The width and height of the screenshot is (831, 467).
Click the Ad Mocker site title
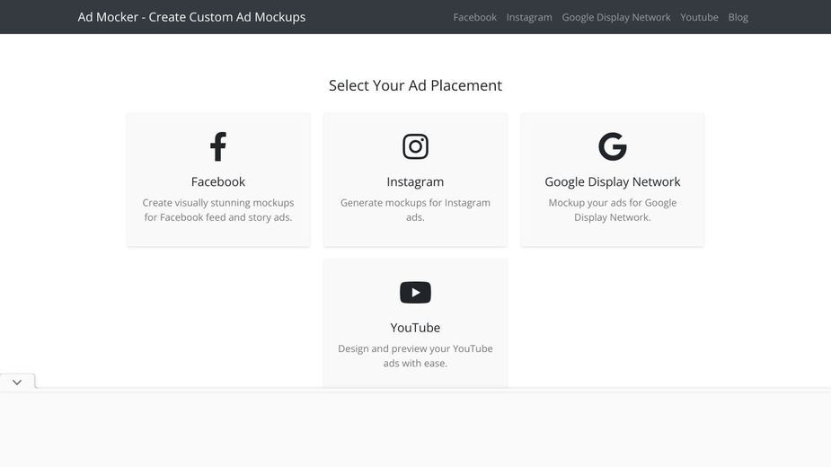191,17
